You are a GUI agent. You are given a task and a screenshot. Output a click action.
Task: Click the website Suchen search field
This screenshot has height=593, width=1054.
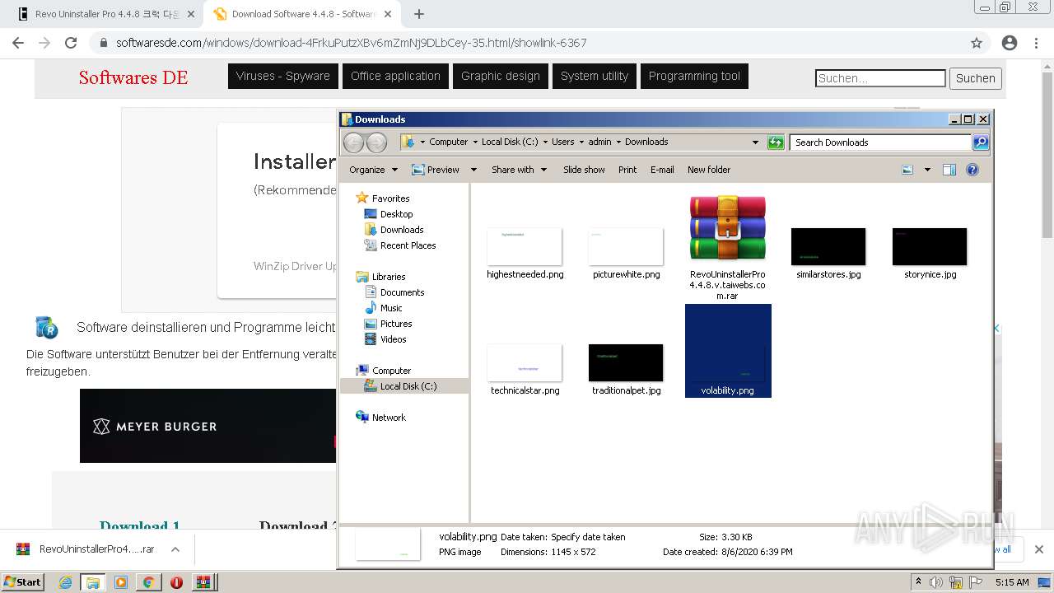tap(880, 78)
